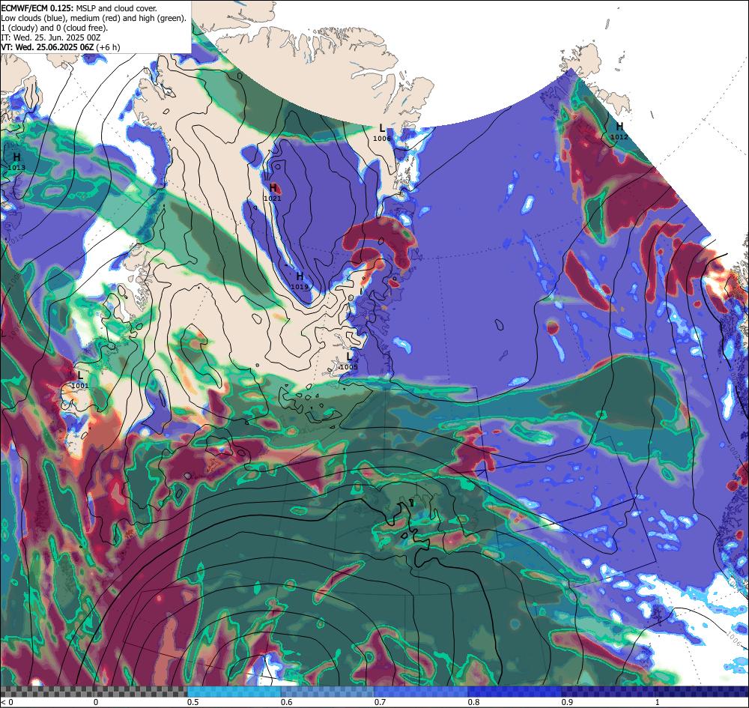
Task: Click the 0.7–0.8 colorbar segment
Action: point(421,692)
